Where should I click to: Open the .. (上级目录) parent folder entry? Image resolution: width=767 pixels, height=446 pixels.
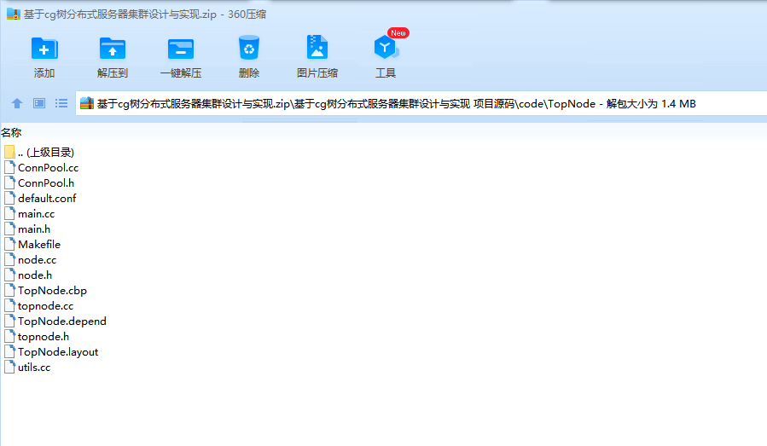pyautogui.click(x=45, y=152)
